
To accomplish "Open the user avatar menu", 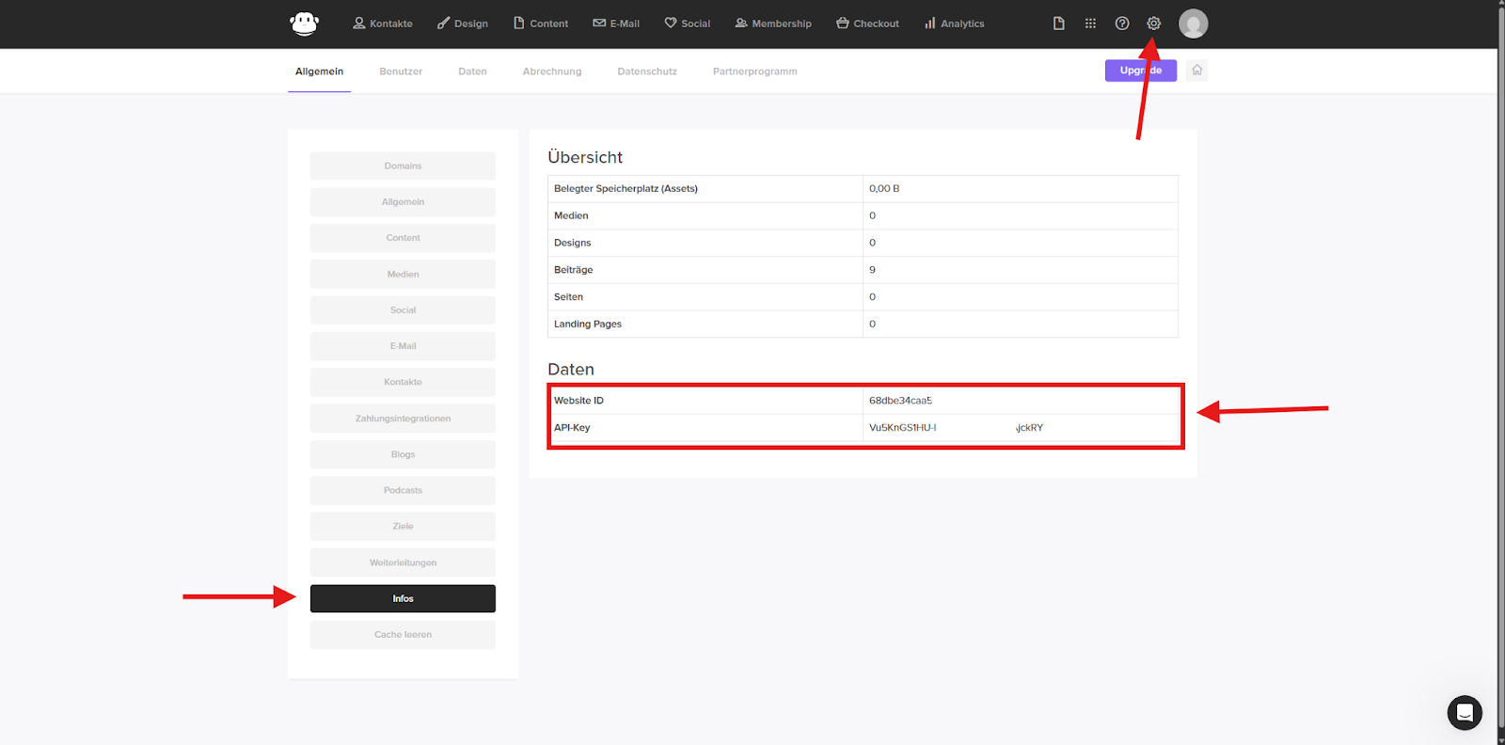I will point(1194,24).
